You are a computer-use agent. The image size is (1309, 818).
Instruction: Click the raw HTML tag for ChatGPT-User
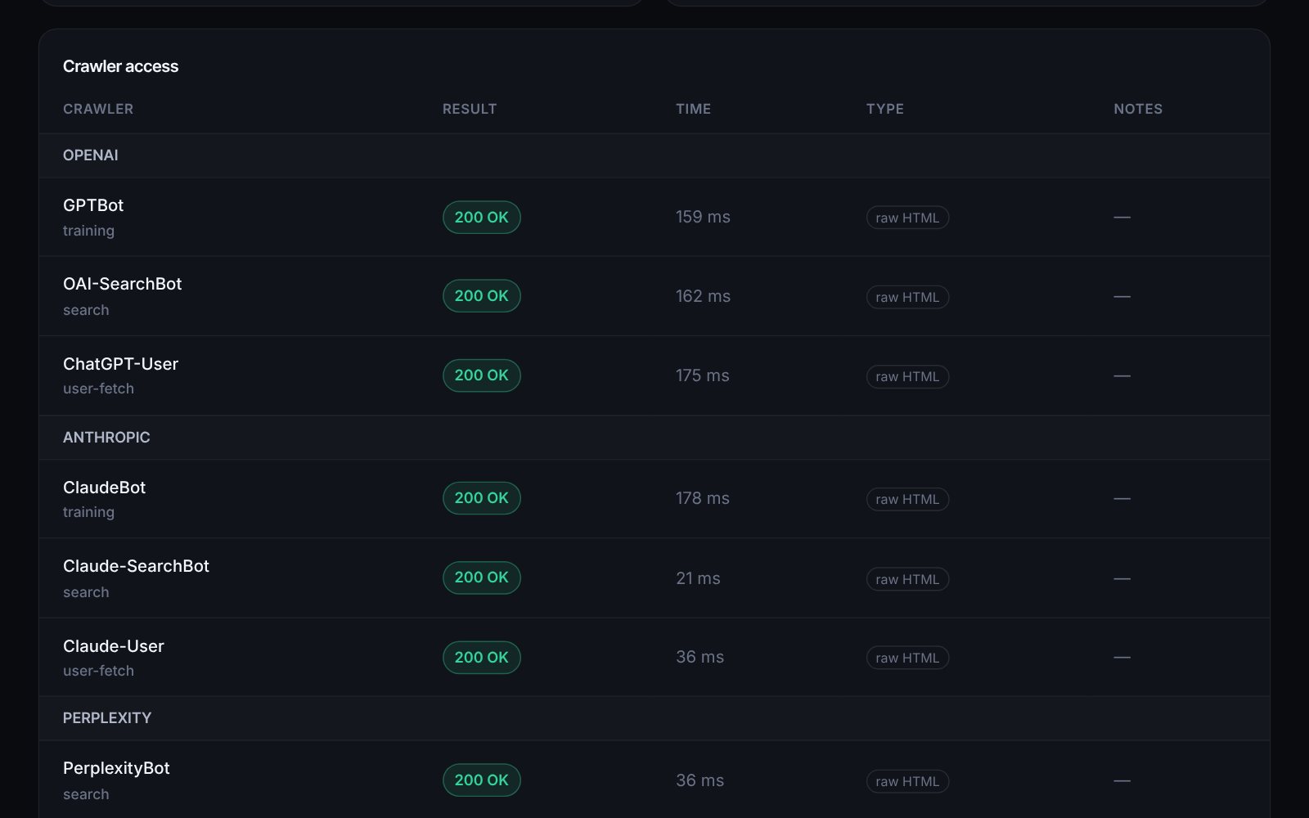(x=907, y=376)
